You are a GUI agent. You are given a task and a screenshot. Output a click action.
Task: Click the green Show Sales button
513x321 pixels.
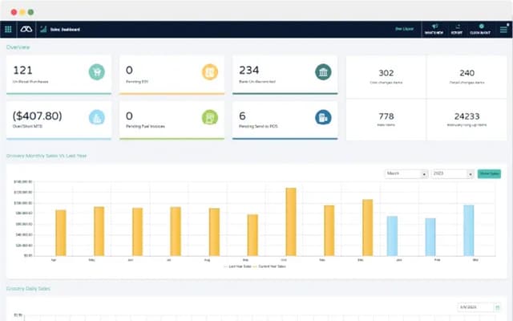tap(489, 173)
